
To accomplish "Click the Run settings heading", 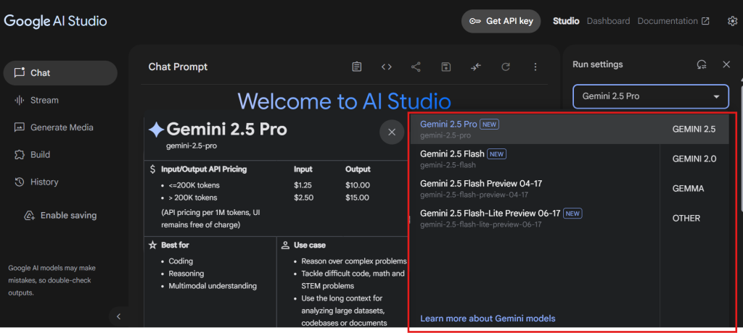I will point(598,64).
